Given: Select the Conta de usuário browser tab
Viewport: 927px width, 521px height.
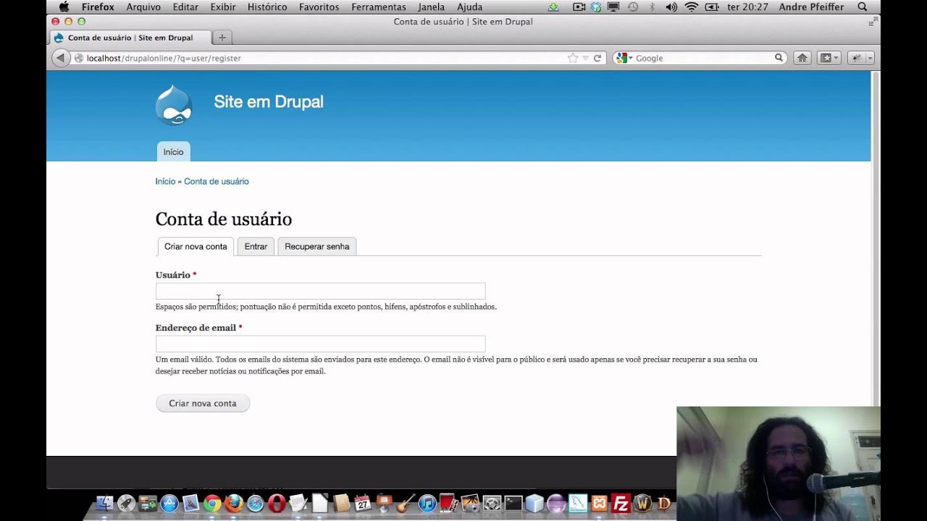Looking at the screenshot, I should (130, 38).
